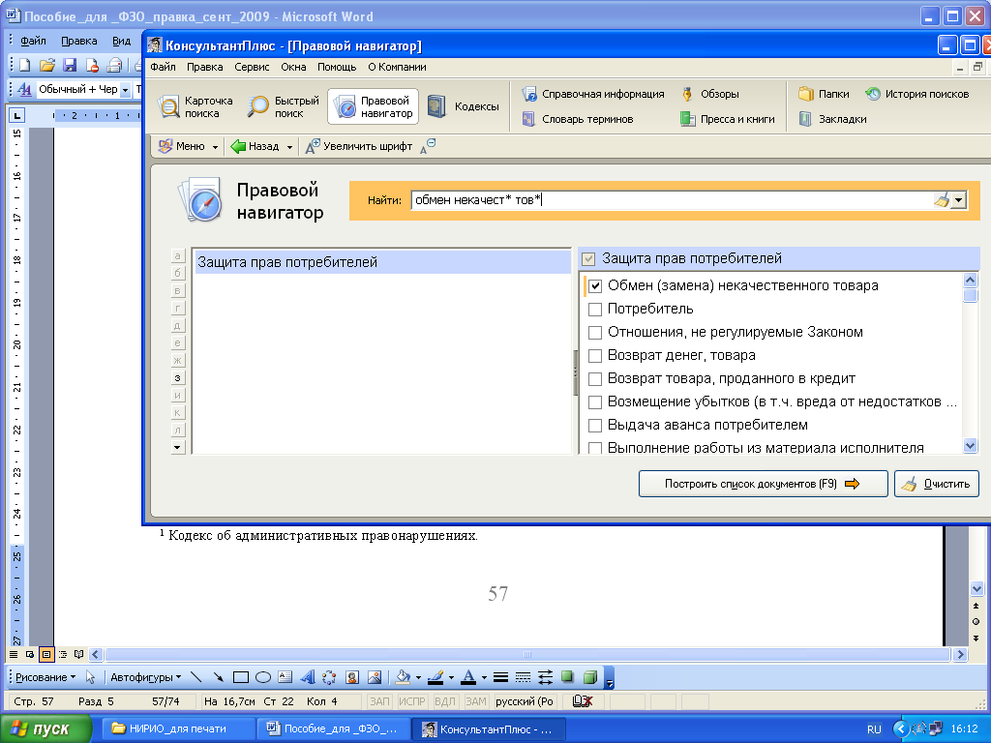Open Закладки bookmarks
The width and height of the screenshot is (991, 743).
pyautogui.click(x=832, y=119)
